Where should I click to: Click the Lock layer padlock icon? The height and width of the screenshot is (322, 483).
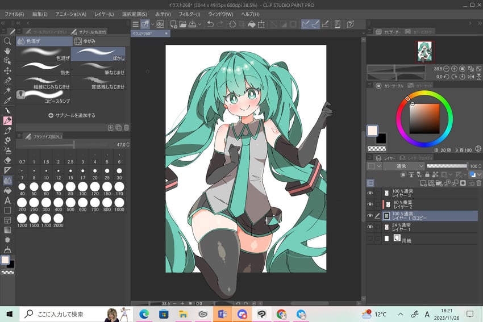click(x=427, y=174)
